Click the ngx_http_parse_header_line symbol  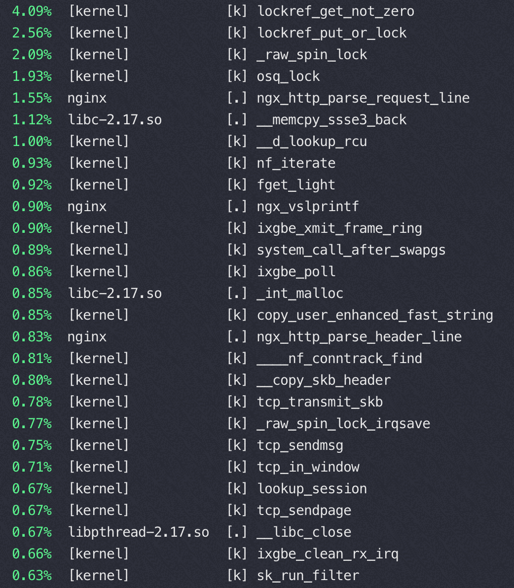(359, 337)
